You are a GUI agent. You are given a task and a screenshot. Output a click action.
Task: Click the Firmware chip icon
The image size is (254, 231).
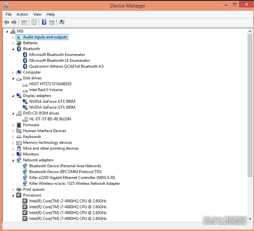(19, 125)
